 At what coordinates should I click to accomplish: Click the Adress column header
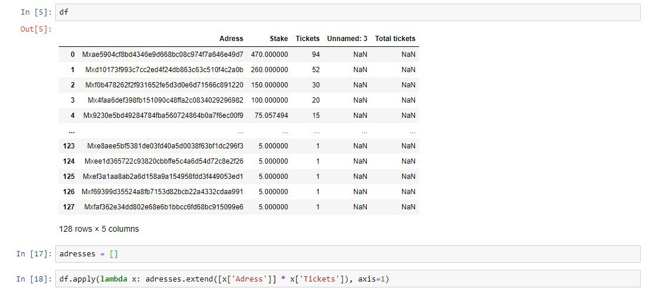tap(231, 39)
